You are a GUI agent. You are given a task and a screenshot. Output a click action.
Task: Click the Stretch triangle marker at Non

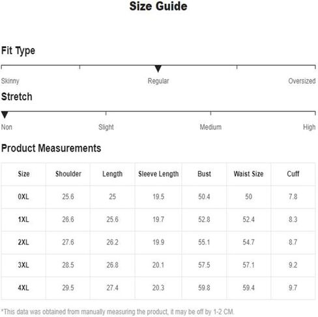pos(5,115)
